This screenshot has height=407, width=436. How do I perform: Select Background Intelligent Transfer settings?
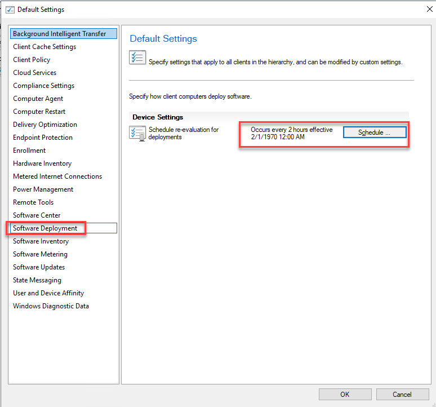click(x=60, y=34)
